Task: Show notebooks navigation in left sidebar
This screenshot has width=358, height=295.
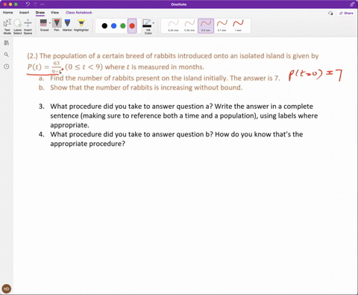Action: pyautogui.click(x=7, y=43)
